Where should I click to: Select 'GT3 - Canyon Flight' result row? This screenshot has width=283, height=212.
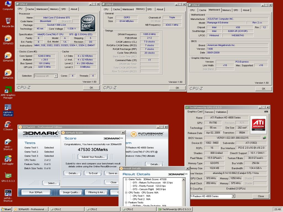(149, 189)
